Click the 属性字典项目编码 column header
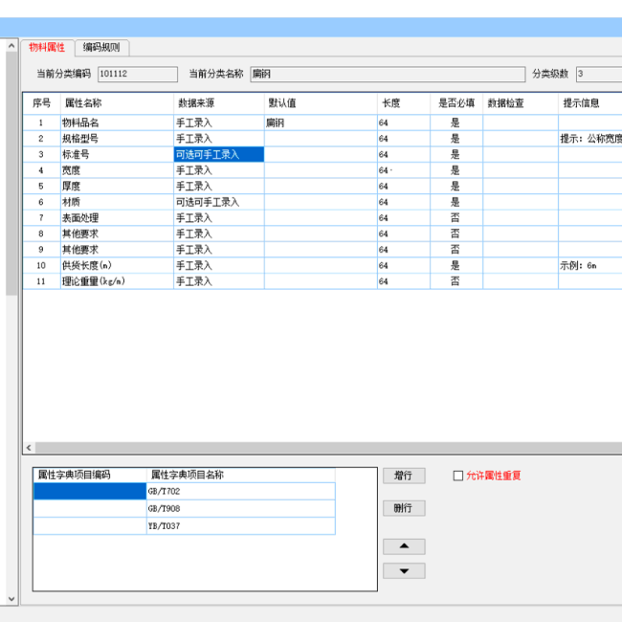Viewport: 622px width, 622px height. 90,475
